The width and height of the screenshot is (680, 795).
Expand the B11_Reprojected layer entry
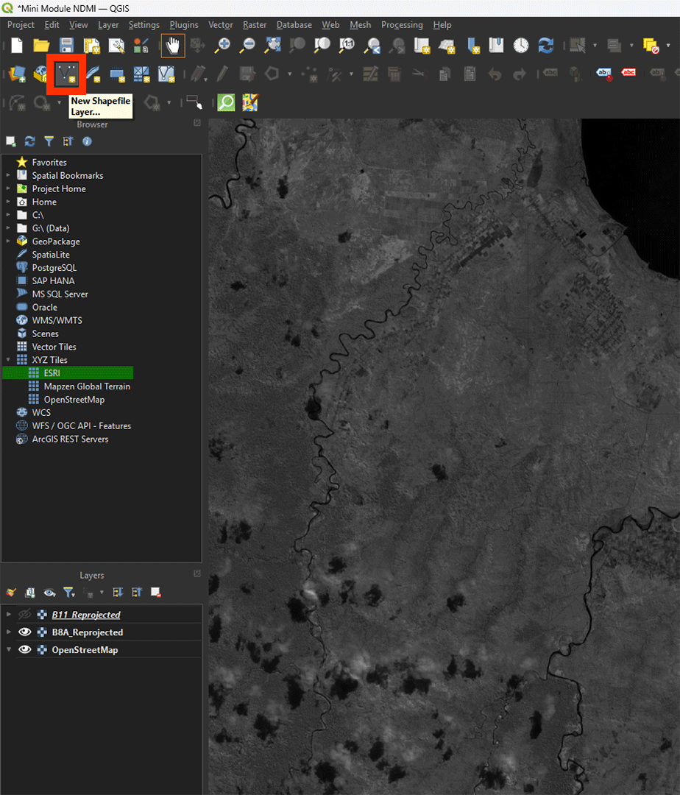[8, 615]
